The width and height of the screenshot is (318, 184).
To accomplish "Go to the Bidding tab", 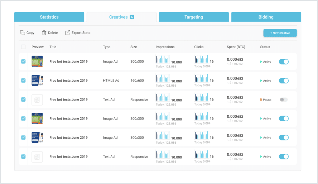I will click(266, 17).
